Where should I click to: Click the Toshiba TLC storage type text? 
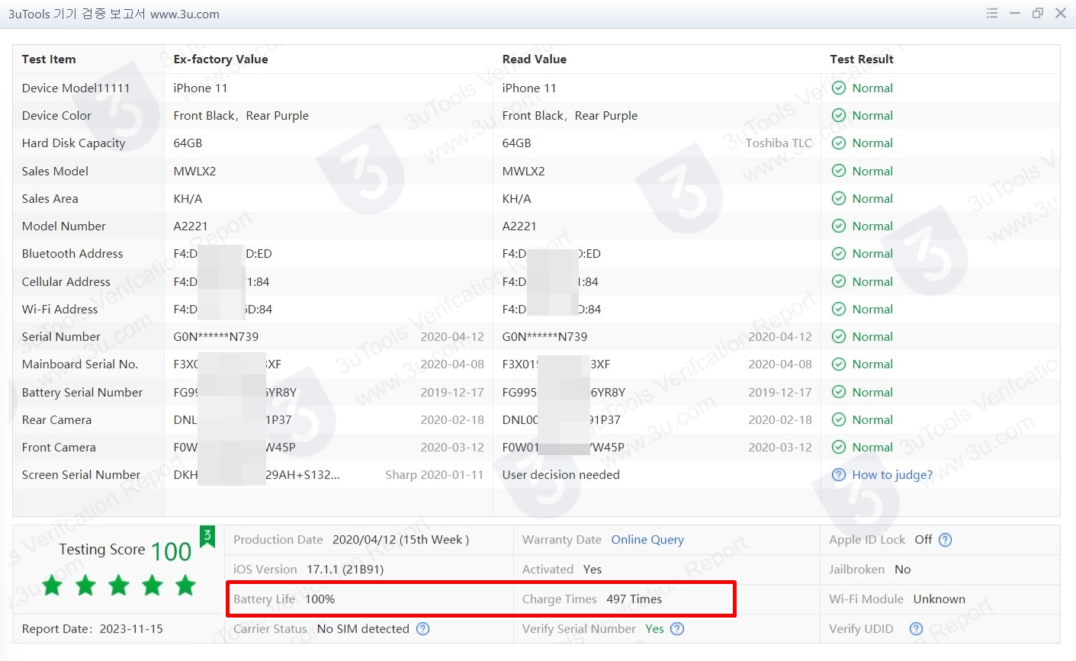click(x=779, y=143)
